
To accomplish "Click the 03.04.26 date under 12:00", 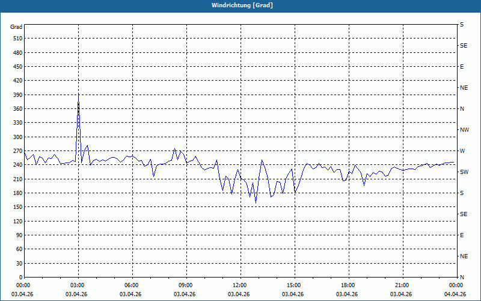I will pyautogui.click(x=239, y=294).
